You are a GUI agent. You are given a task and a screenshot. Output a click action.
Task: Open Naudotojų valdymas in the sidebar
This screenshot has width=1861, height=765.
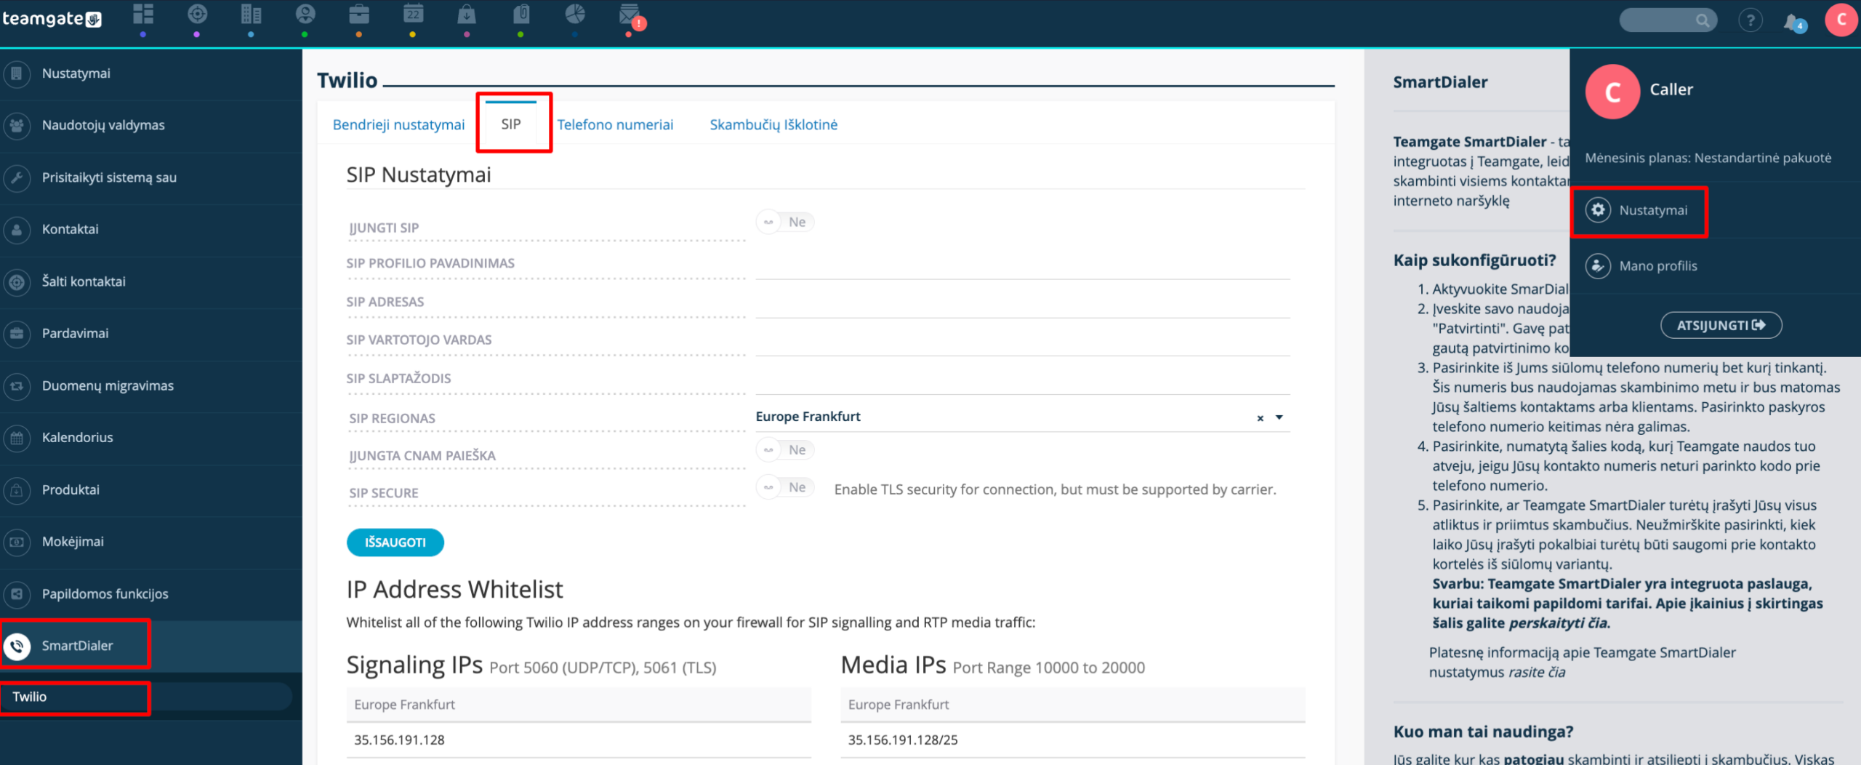click(151, 125)
